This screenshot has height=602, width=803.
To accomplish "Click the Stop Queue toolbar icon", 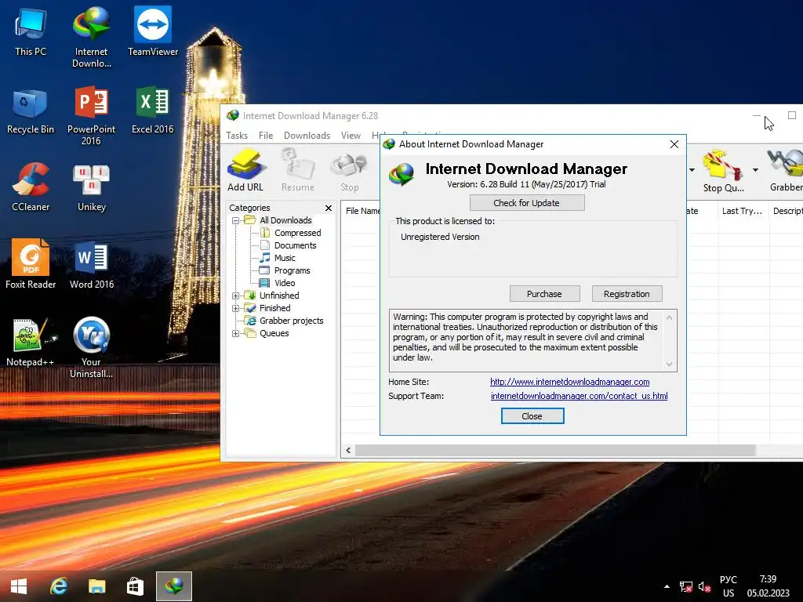I will (723, 172).
